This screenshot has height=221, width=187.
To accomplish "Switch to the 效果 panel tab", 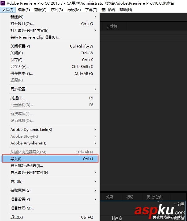I will tap(110, 197).
